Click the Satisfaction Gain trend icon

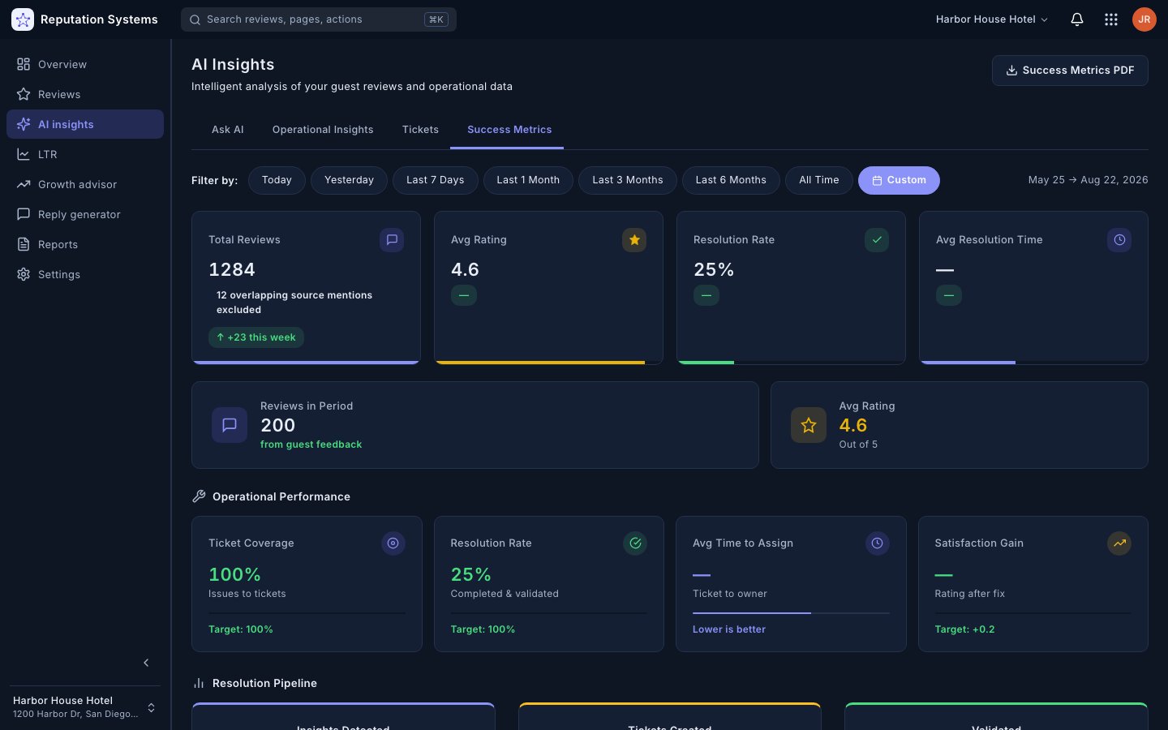pyautogui.click(x=1119, y=543)
